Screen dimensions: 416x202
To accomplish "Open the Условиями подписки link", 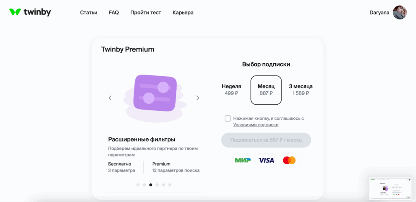I will pos(256,125).
